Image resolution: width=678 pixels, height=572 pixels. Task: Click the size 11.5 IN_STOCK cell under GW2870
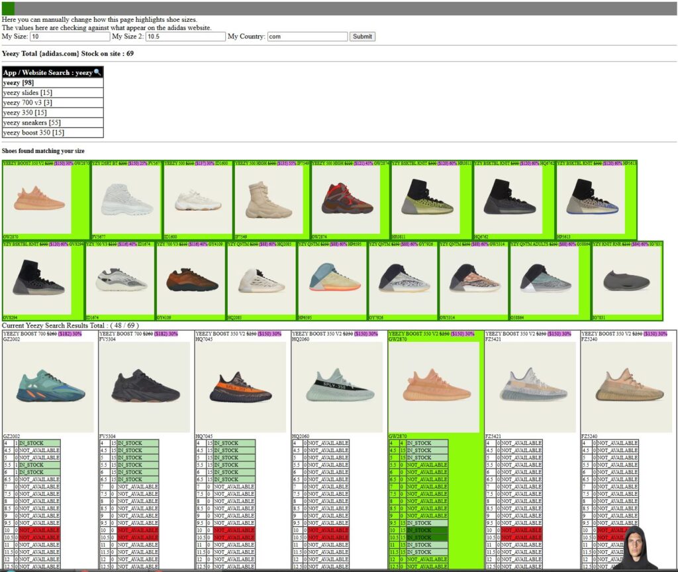point(427,552)
